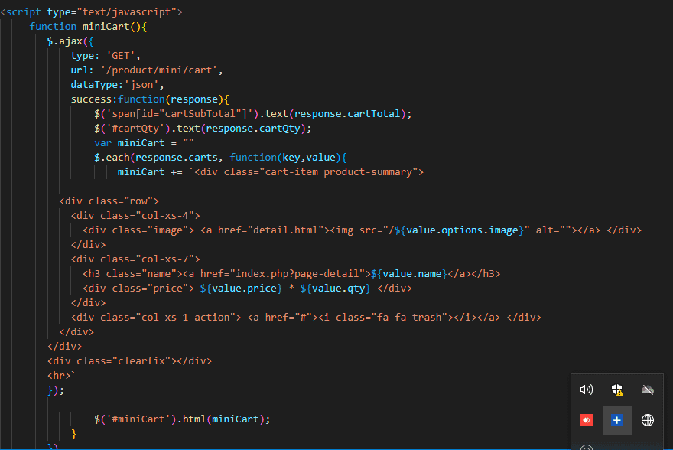The image size is (673, 450).
Task: Click the "index.php?page-detail" href value
Action: point(297,273)
